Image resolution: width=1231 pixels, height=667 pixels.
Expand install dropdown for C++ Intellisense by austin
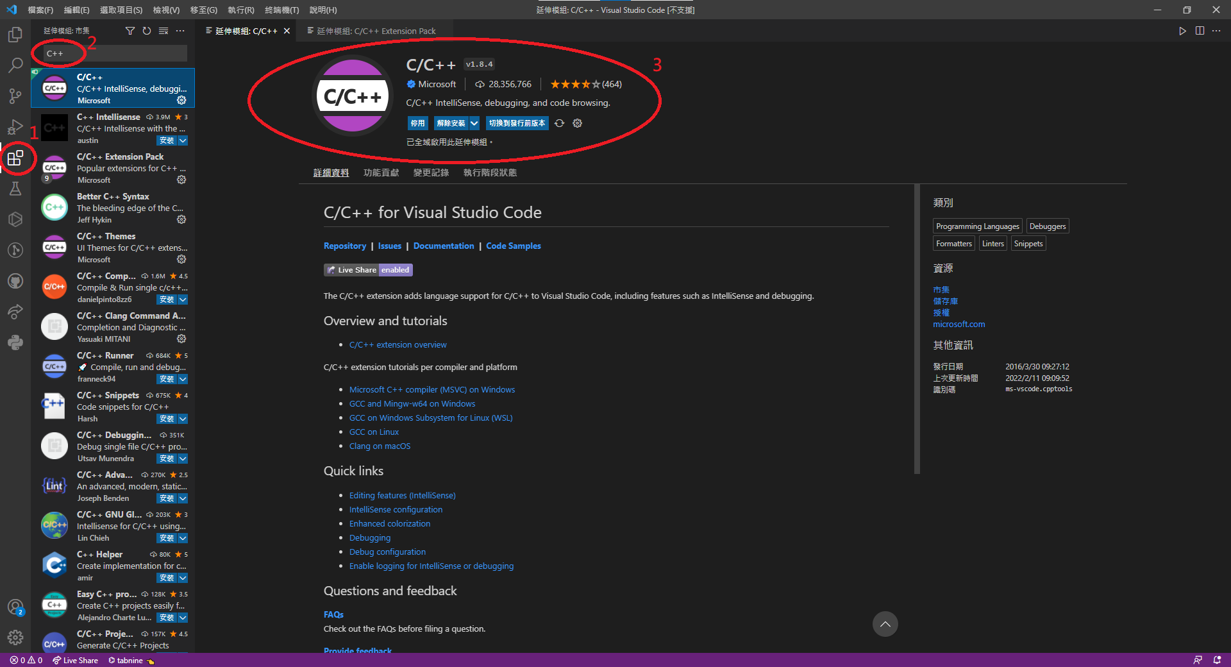(x=183, y=140)
